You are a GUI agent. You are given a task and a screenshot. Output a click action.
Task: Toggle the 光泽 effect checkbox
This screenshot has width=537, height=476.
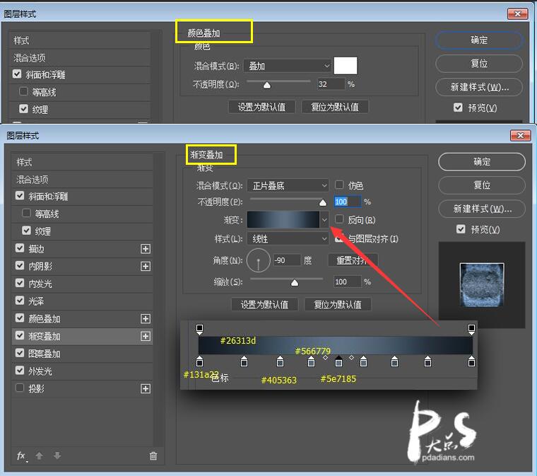[x=20, y=300]
